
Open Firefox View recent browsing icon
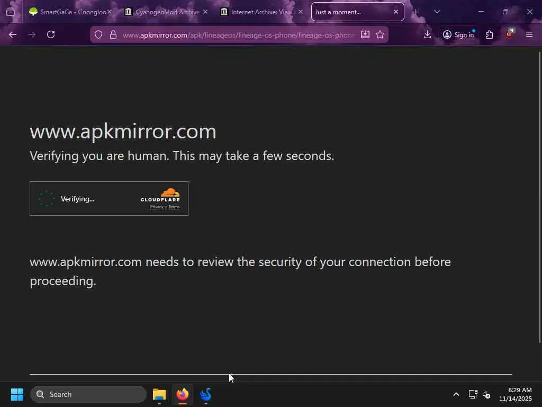(x=11, y=12)
